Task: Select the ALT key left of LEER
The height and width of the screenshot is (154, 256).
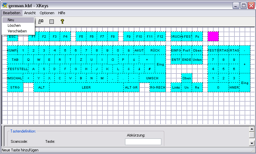Action: (42, 88)
